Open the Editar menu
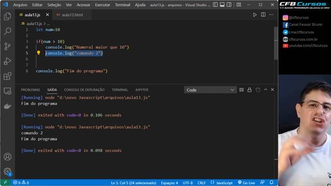The width and height of the screenshot is (331, 186). pyautogui.click(x=37, y=5)
